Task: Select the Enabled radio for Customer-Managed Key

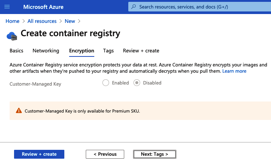Action: pos(106,83)
